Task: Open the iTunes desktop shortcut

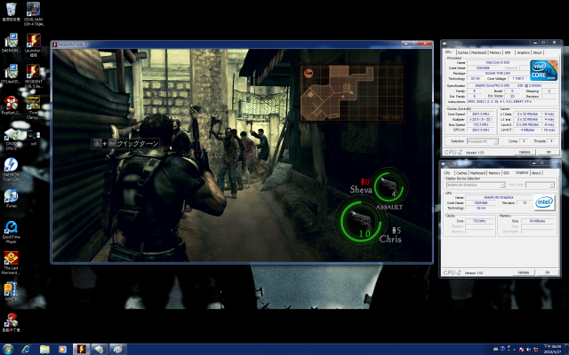Action: 12,199
